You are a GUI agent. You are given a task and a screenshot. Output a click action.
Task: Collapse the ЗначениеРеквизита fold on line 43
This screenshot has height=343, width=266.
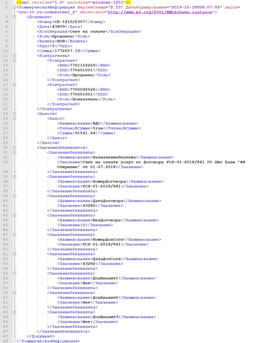coord(14,215)
